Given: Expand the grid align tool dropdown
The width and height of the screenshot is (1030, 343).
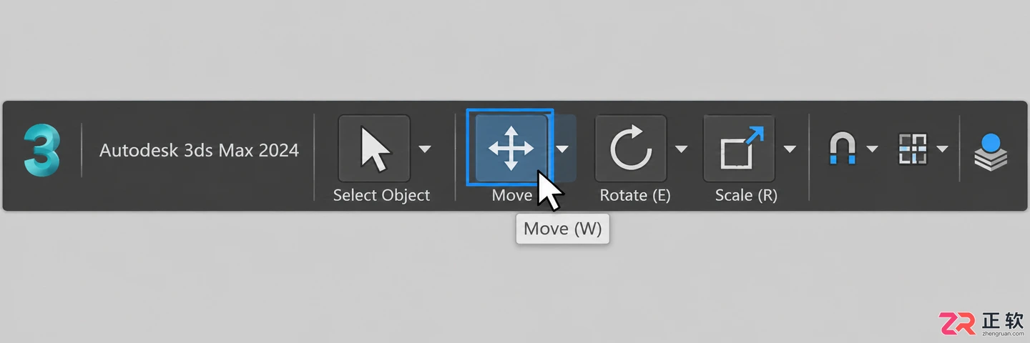Looking at the screenshot, I should point(942,149).
